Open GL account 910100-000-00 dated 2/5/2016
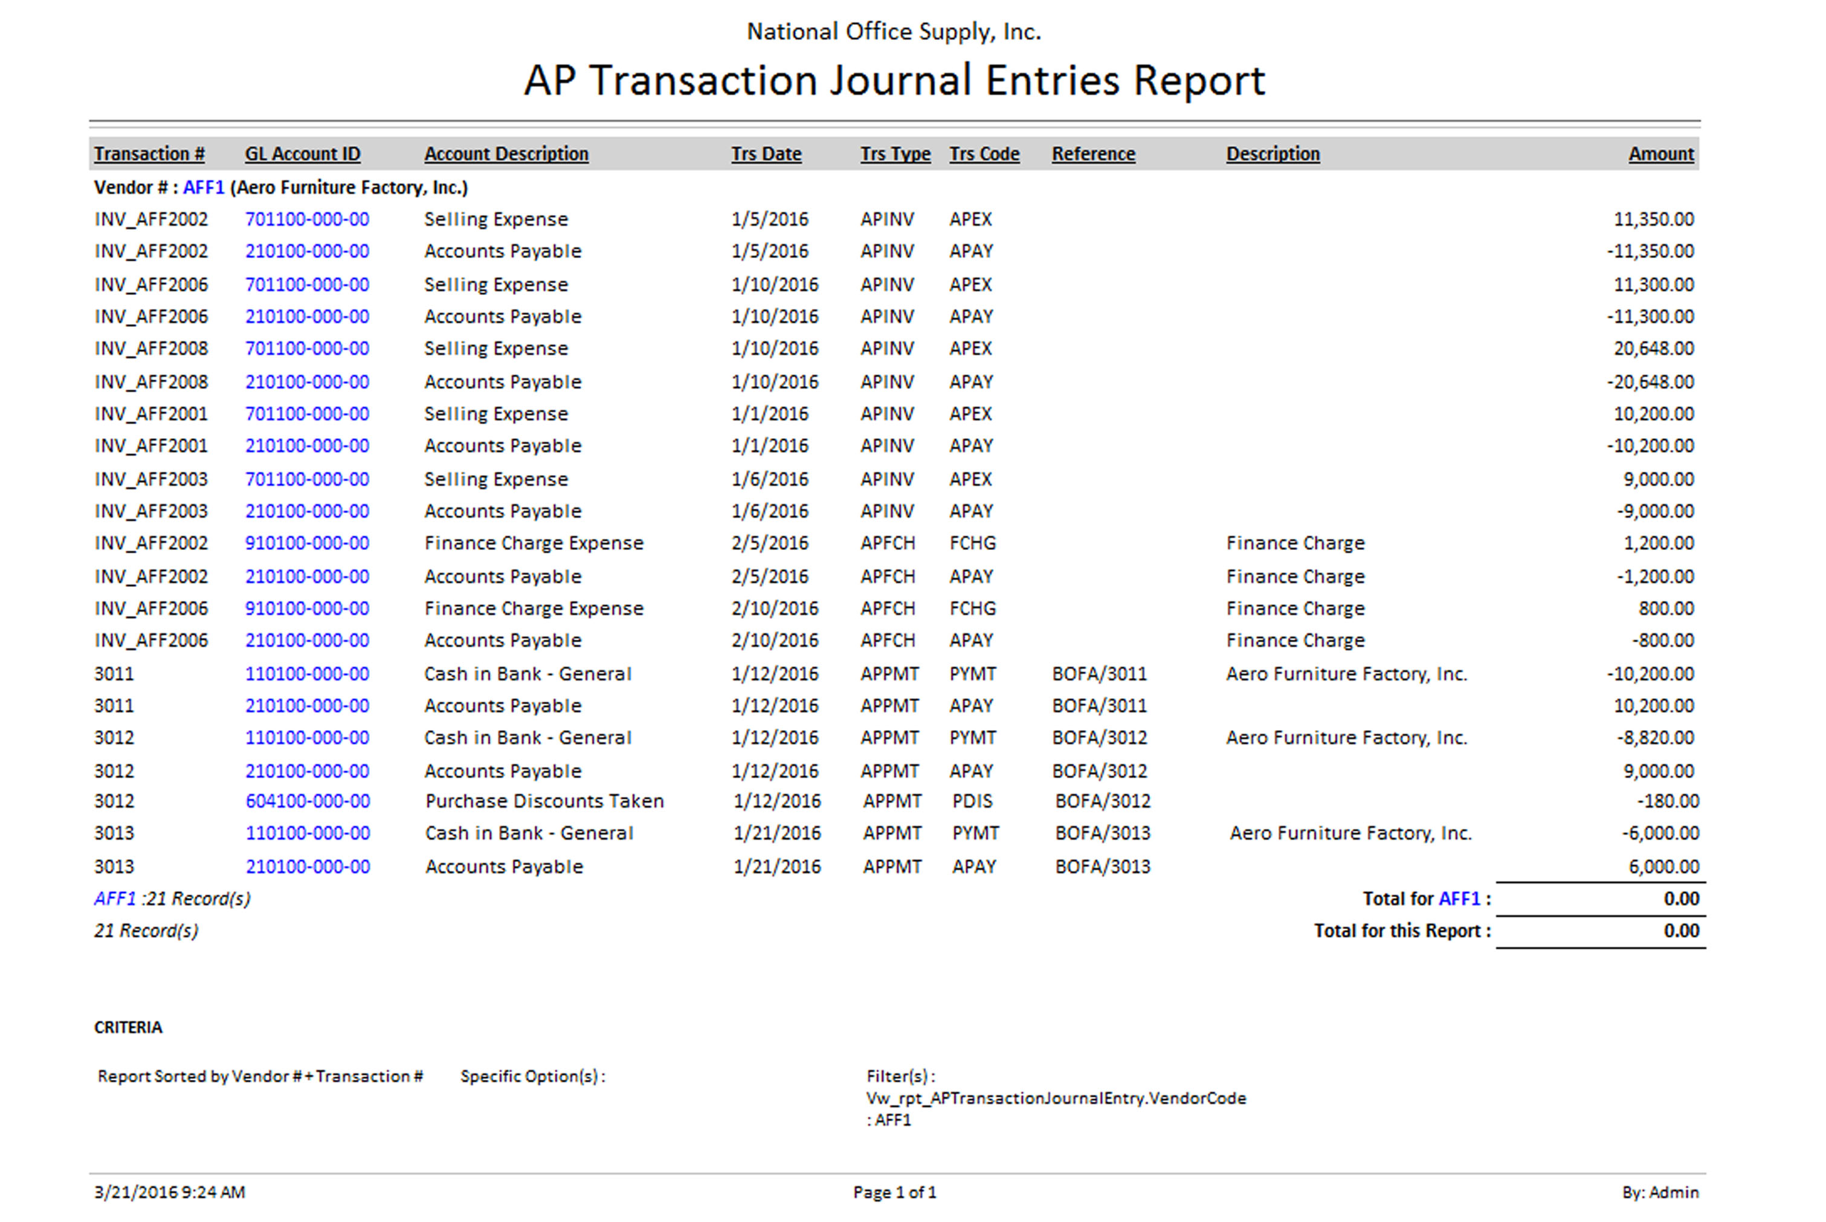Screen dimensions: 1826x1222 [307, 543]
